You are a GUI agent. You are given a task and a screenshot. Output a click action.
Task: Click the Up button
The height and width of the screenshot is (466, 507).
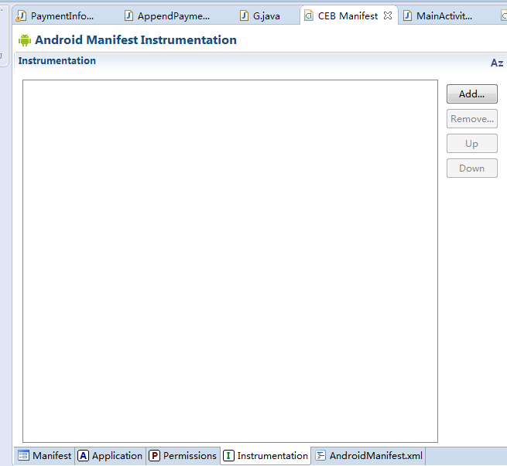[471, 144]
